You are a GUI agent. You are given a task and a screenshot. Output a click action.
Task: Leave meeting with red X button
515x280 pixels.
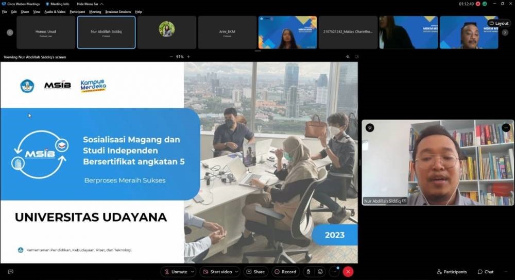pyautogui.click(x=348, y=272)
